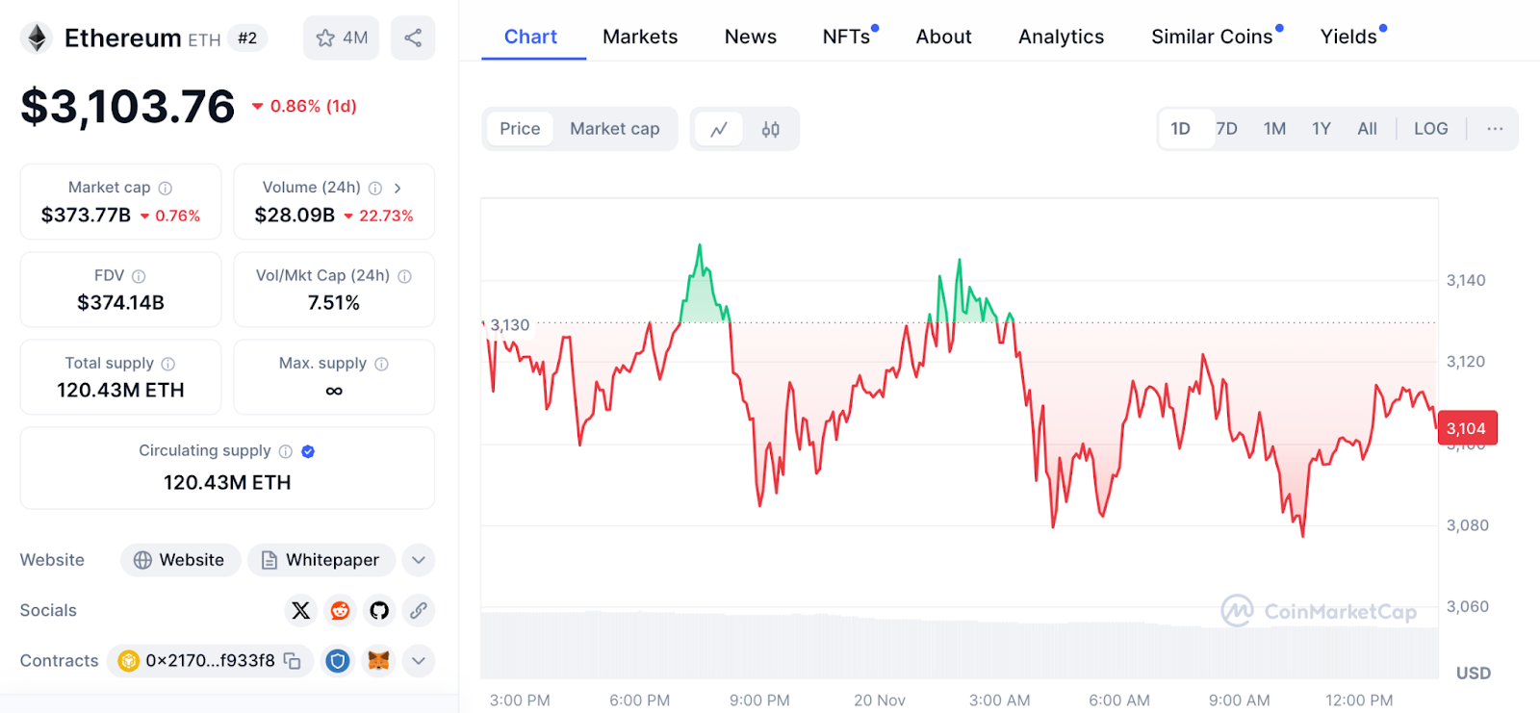Open the Whitepaper link
The width and height of the screenshot is (1540, 713).
[321, 560]
